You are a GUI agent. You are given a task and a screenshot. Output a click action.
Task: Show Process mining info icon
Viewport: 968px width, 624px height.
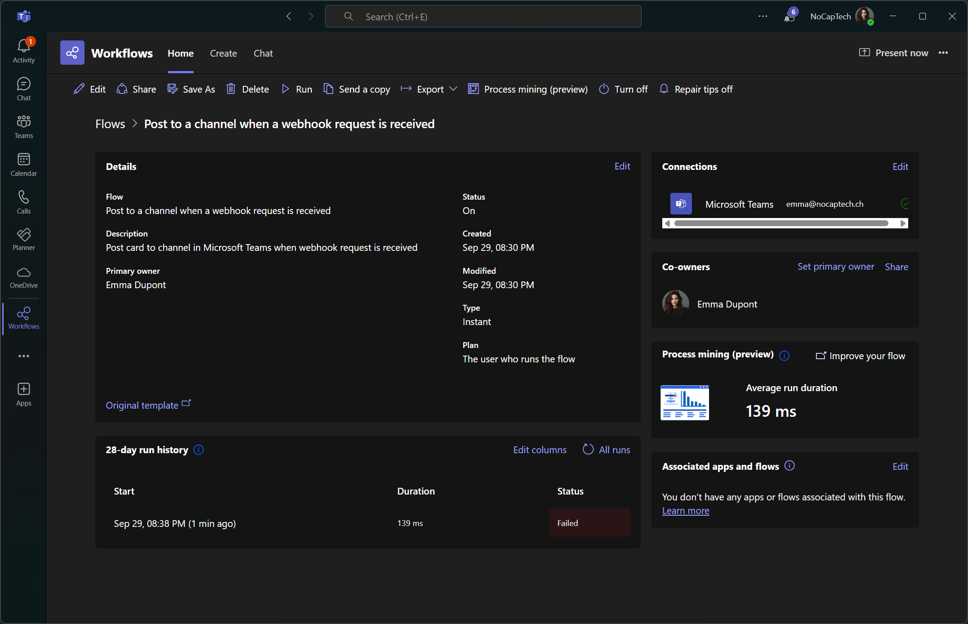[x=784, y=356]
